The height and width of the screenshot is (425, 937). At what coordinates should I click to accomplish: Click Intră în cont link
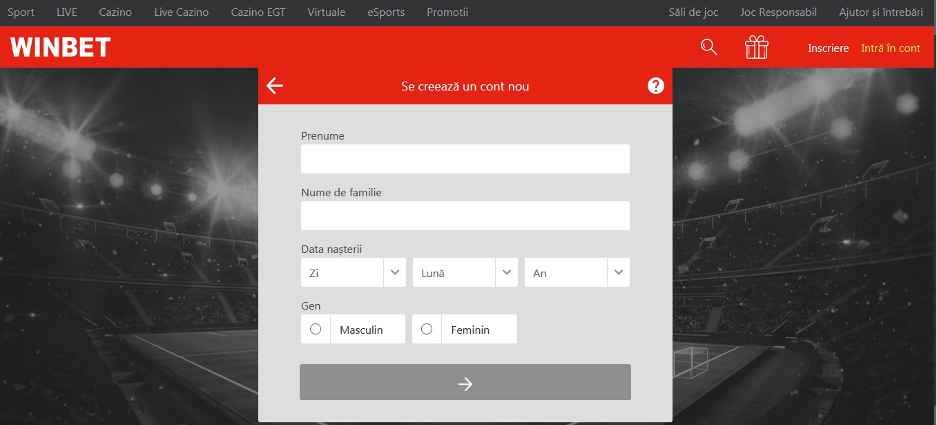[x=891, y=48]
